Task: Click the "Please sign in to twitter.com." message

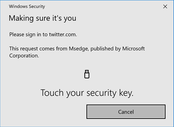Action: (43, 35)
